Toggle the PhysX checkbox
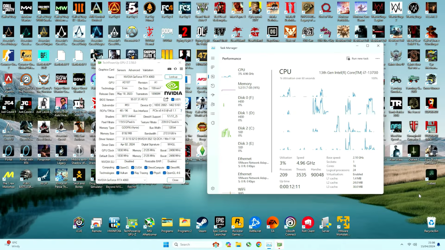Screen dimensions: 445x250 point(152,173)
